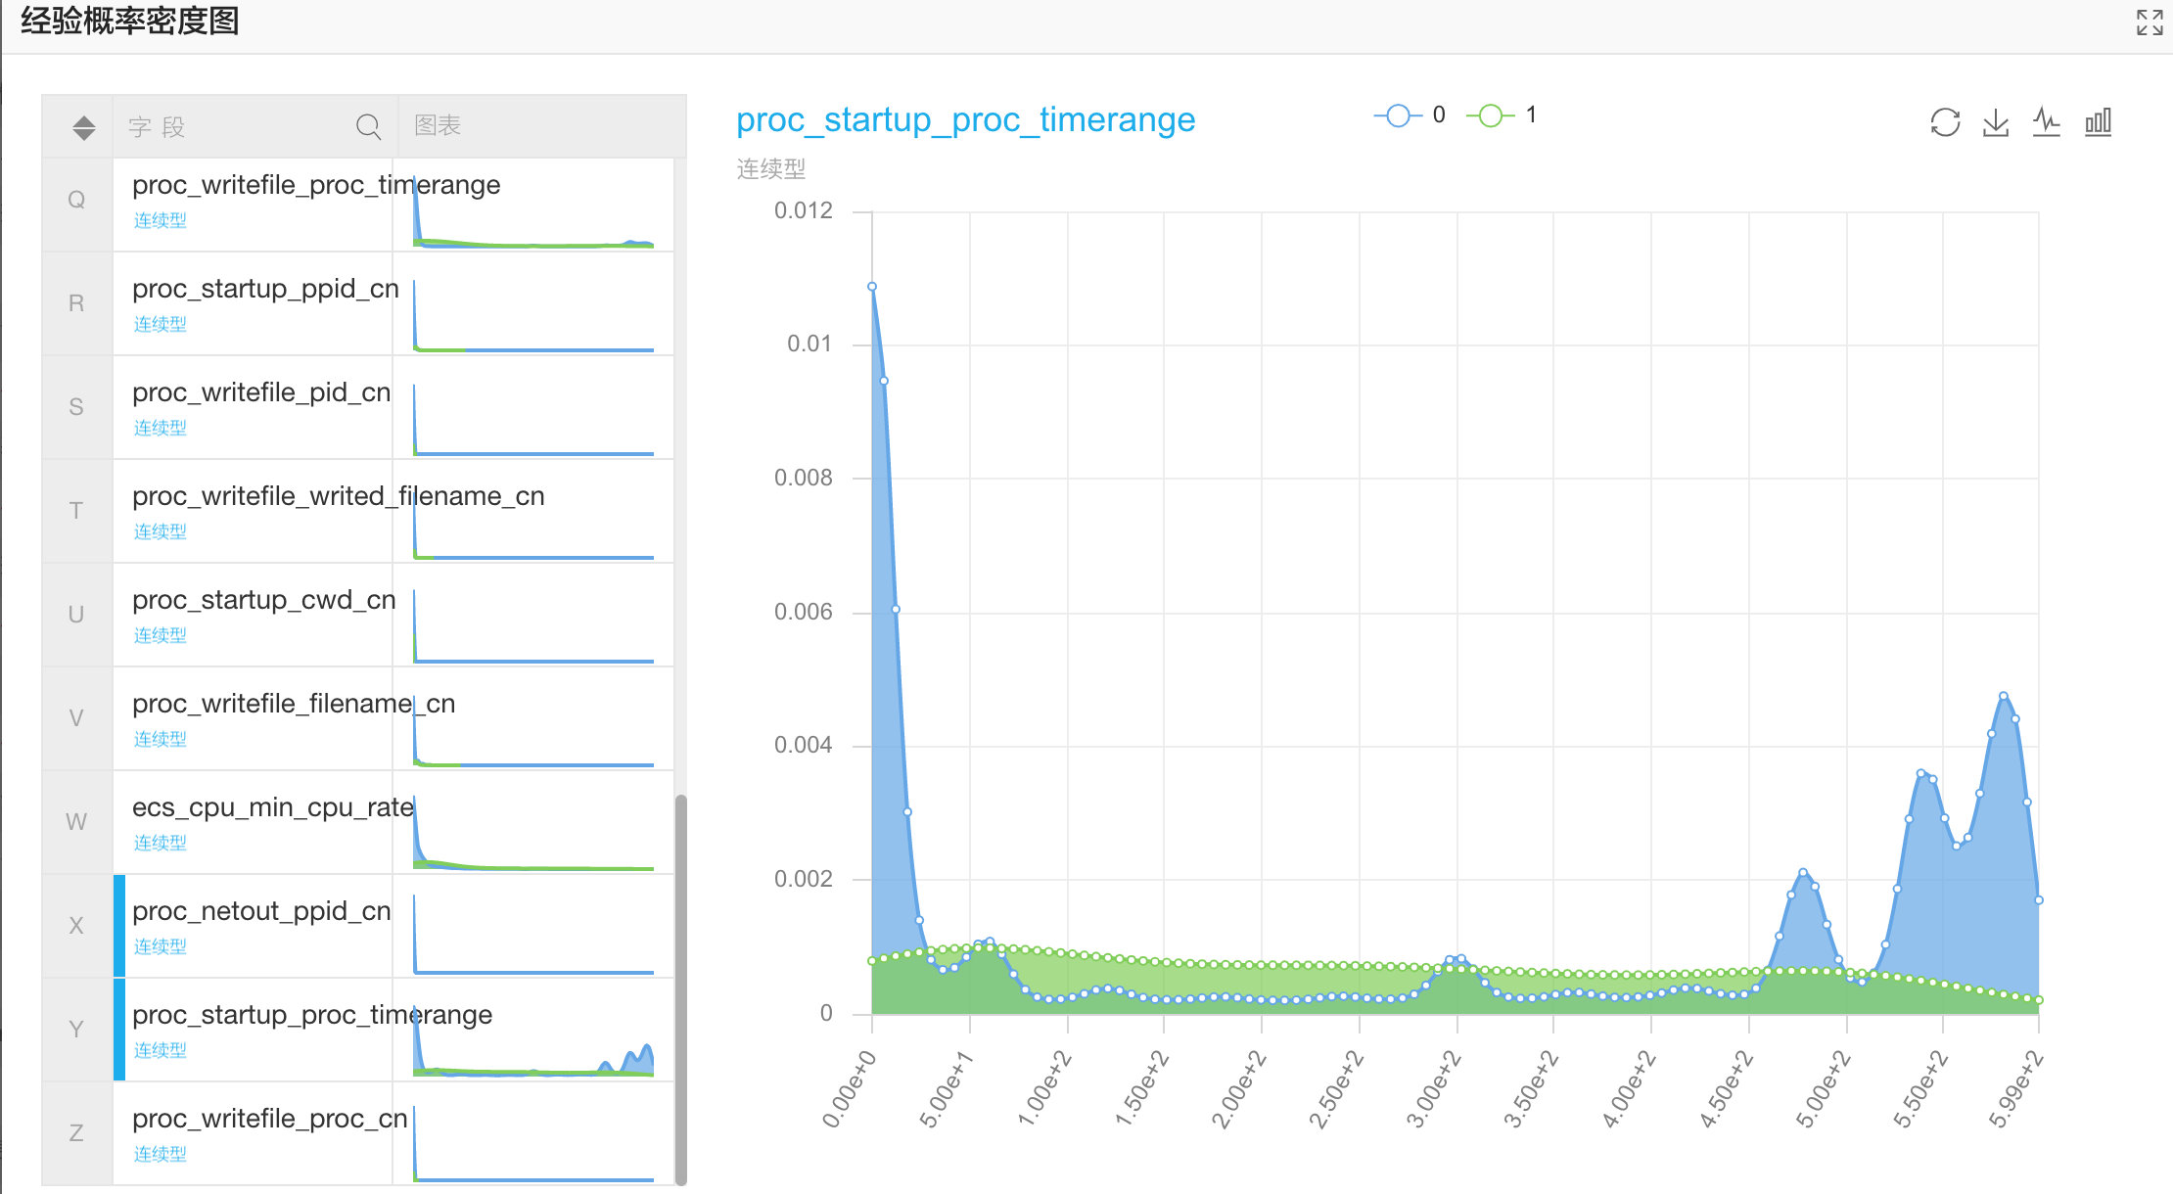Click row letter W cell

[76, 822]
